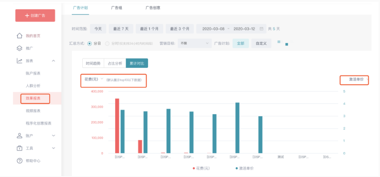The image size is (380, 177).
Task: Select 今天 time range
Action: pos(98,29)
